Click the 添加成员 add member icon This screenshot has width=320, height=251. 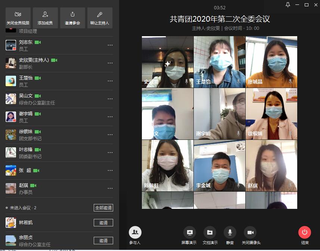(x=45, y=18)
